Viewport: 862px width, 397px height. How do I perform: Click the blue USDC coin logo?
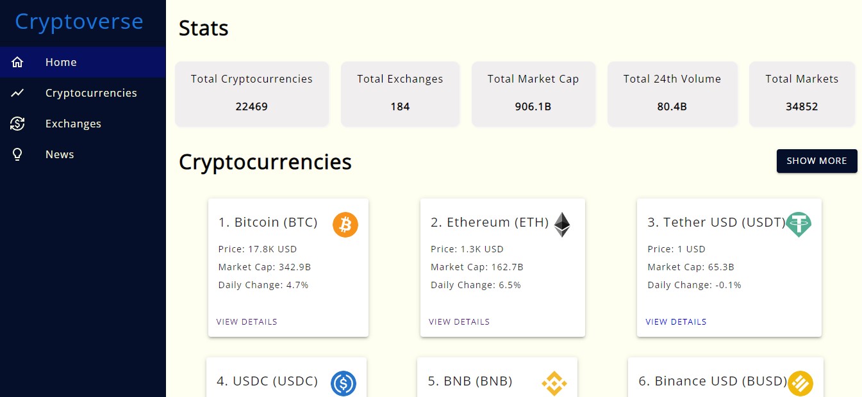(x=344, y=384)
